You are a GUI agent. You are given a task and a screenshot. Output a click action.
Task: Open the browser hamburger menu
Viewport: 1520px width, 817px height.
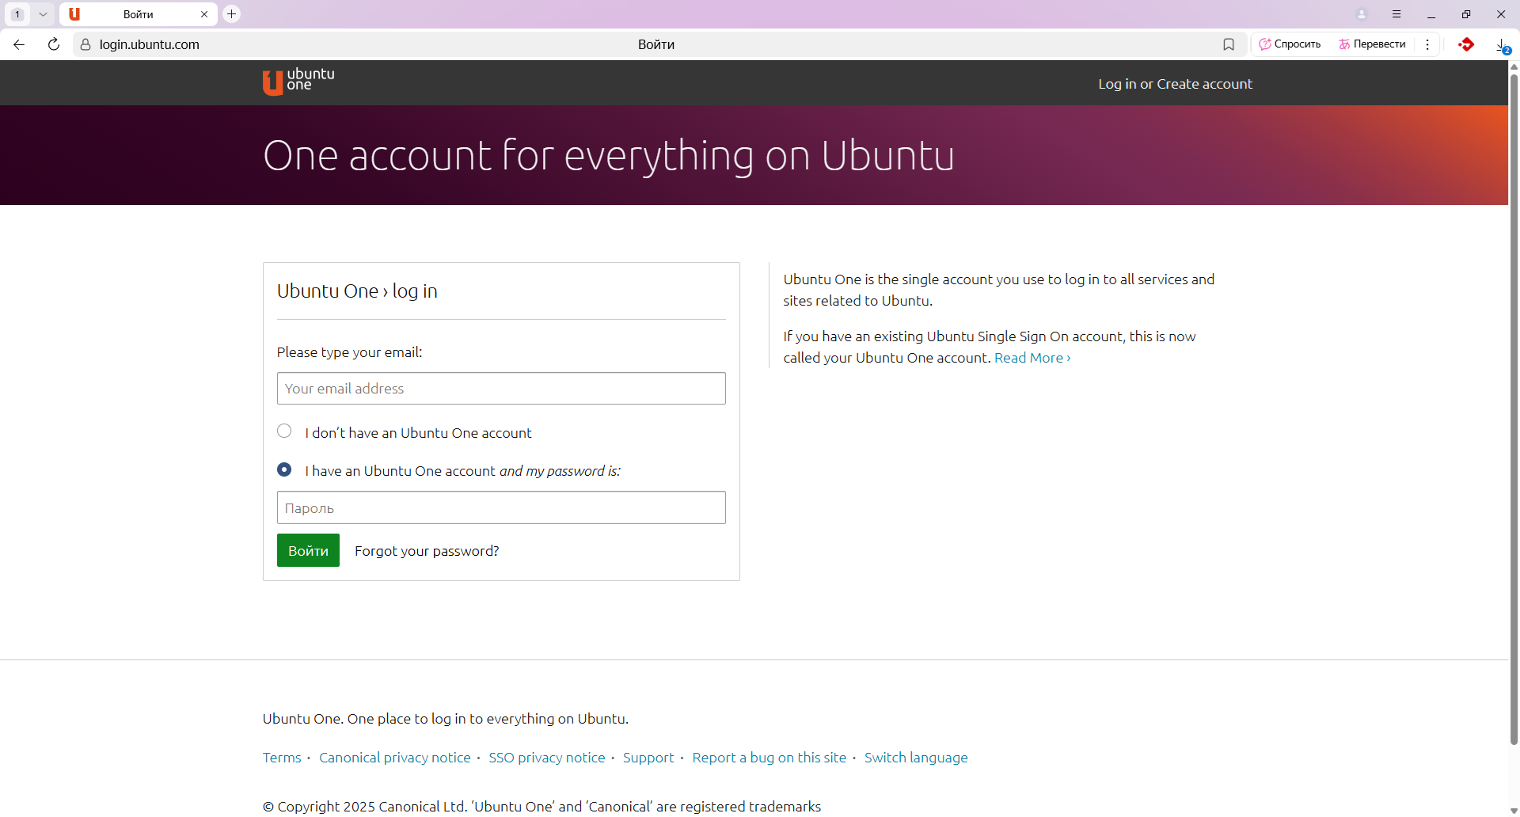(x=1396, y=14)
